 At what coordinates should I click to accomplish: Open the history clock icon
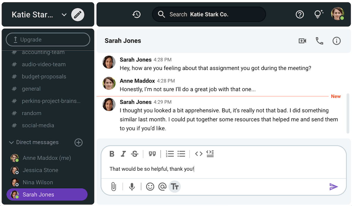pos(136,14)
